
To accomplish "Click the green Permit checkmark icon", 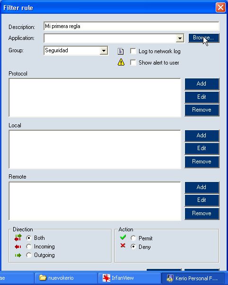I will (123, 237).
